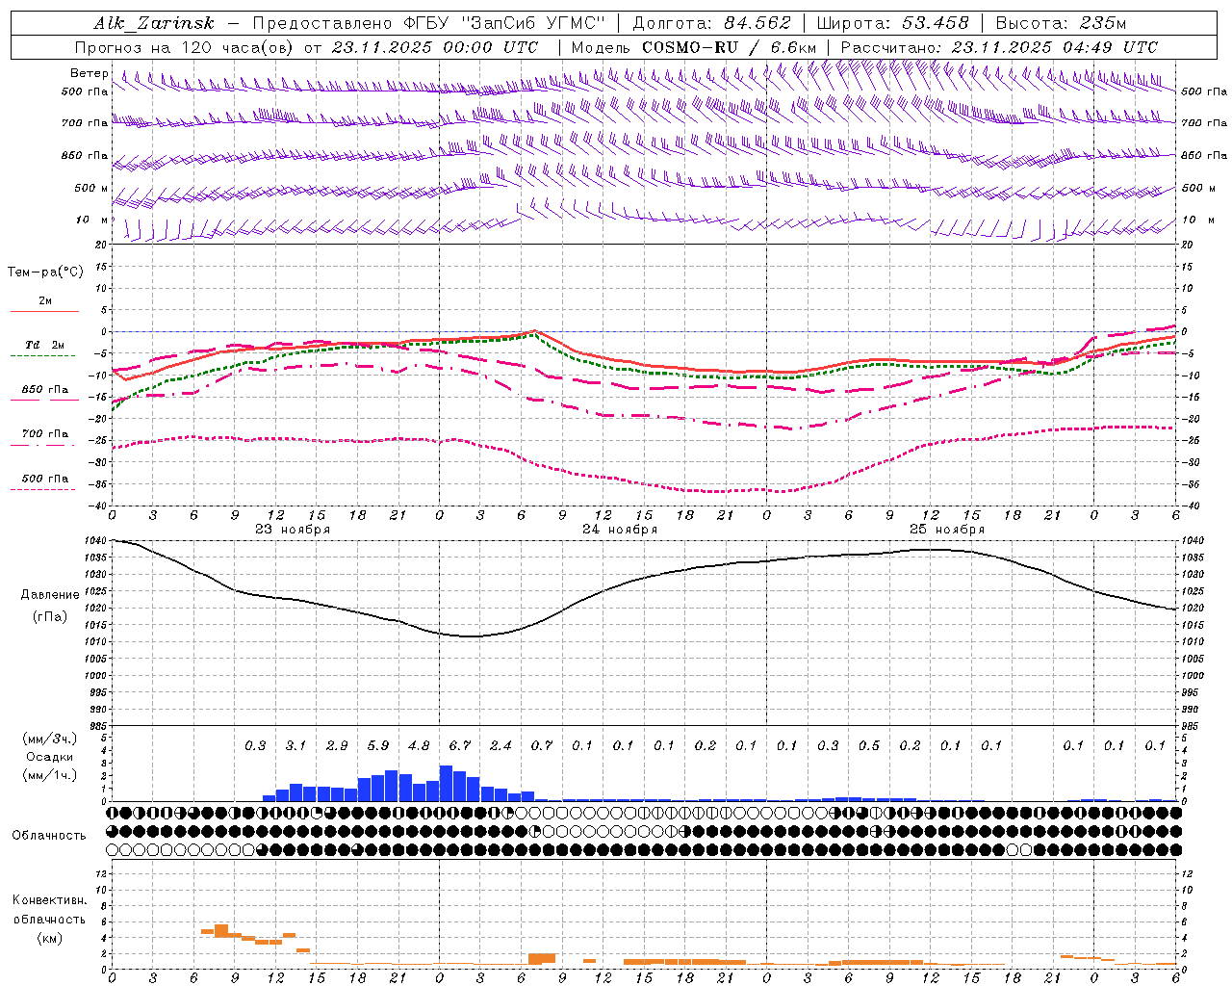Select the date label 23 ноября

293,530
